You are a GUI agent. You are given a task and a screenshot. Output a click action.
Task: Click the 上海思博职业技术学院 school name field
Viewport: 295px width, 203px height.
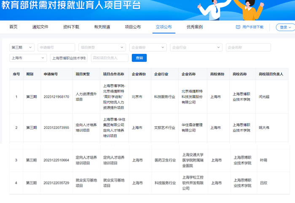point(69,58)
